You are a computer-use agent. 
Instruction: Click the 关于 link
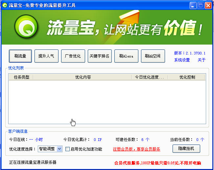click(202, 60)
